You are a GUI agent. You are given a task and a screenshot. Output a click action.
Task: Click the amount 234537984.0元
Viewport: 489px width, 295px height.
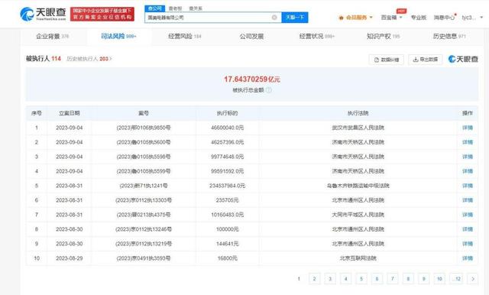tap(227, 186)
